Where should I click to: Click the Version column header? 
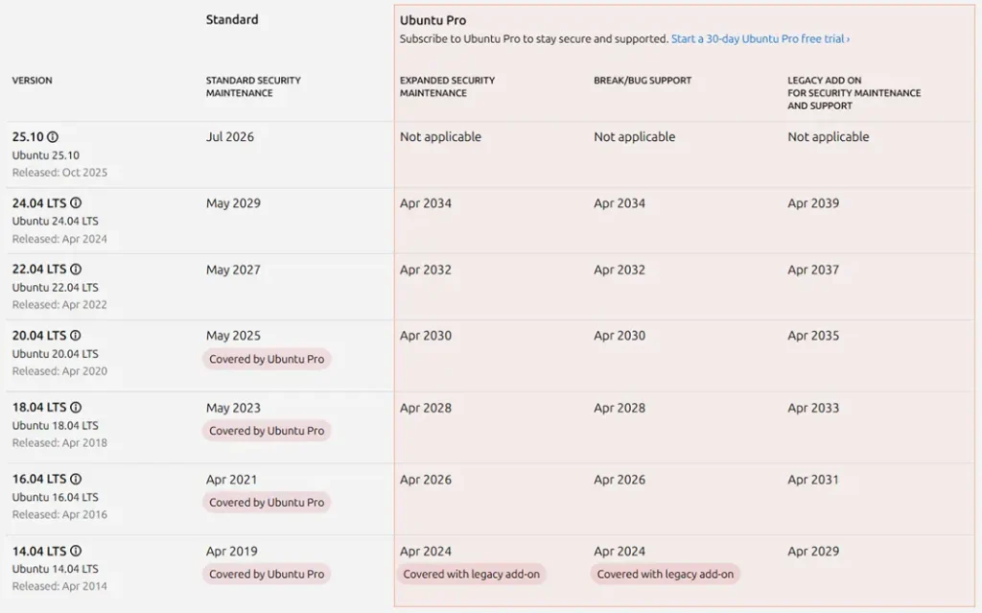point(32,81)
